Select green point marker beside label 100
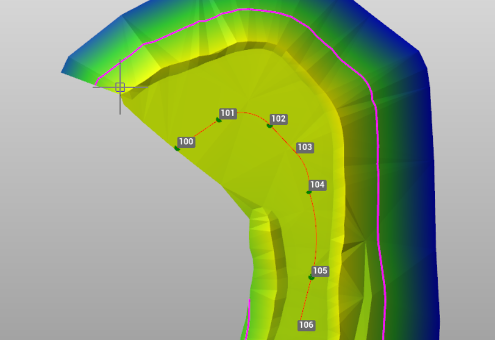 pos(177,148)
